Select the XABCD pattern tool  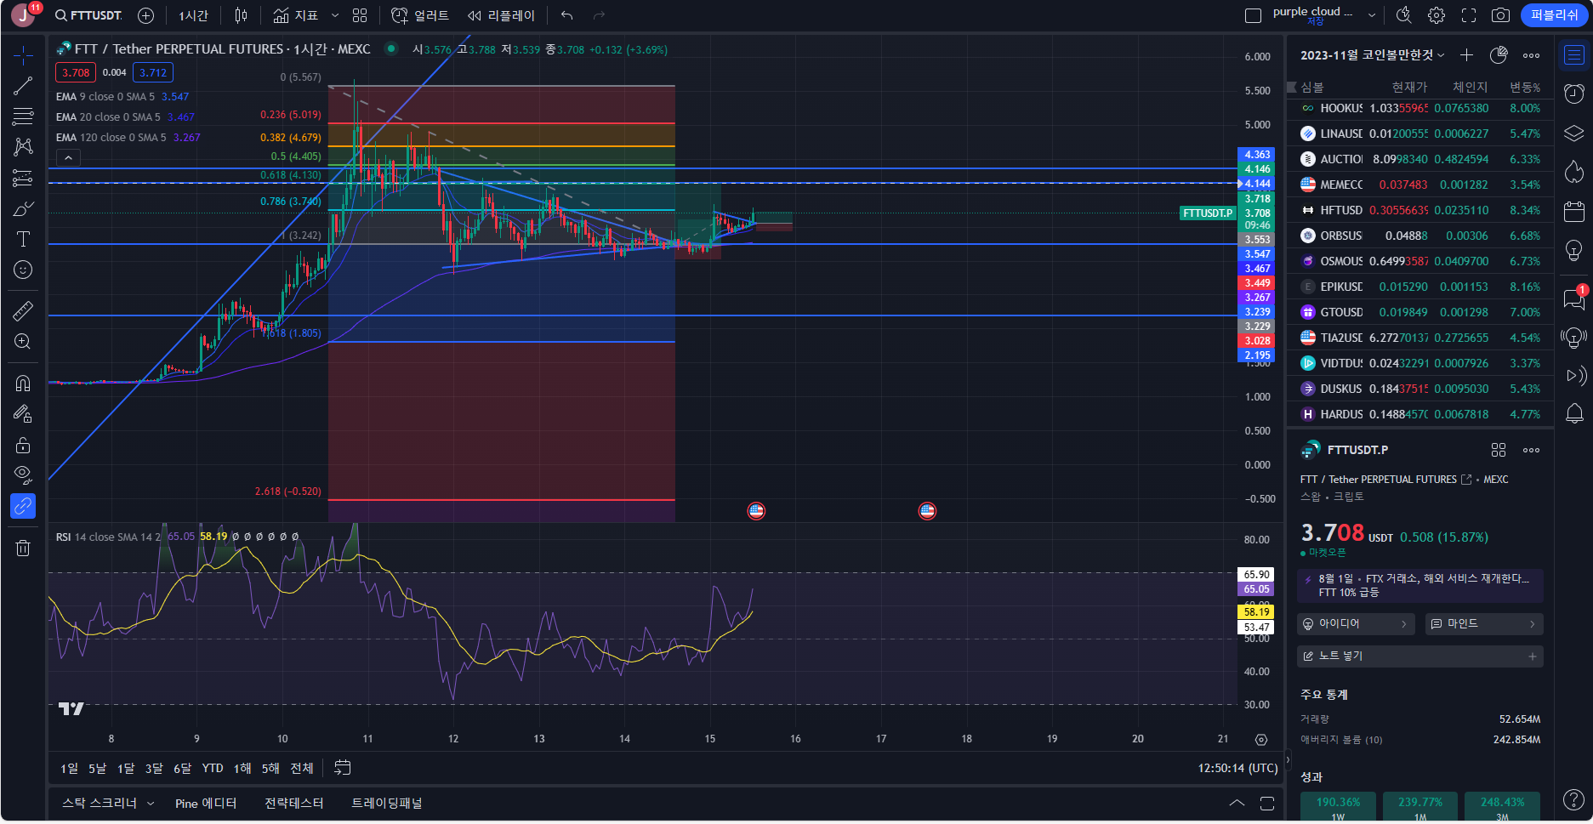[23, 147]
